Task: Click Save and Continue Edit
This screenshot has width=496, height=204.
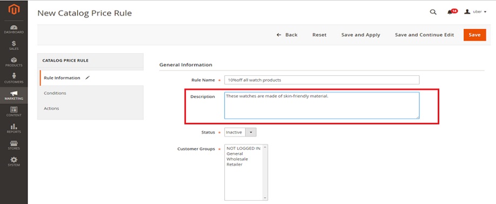Action: [x=424, y=35]
